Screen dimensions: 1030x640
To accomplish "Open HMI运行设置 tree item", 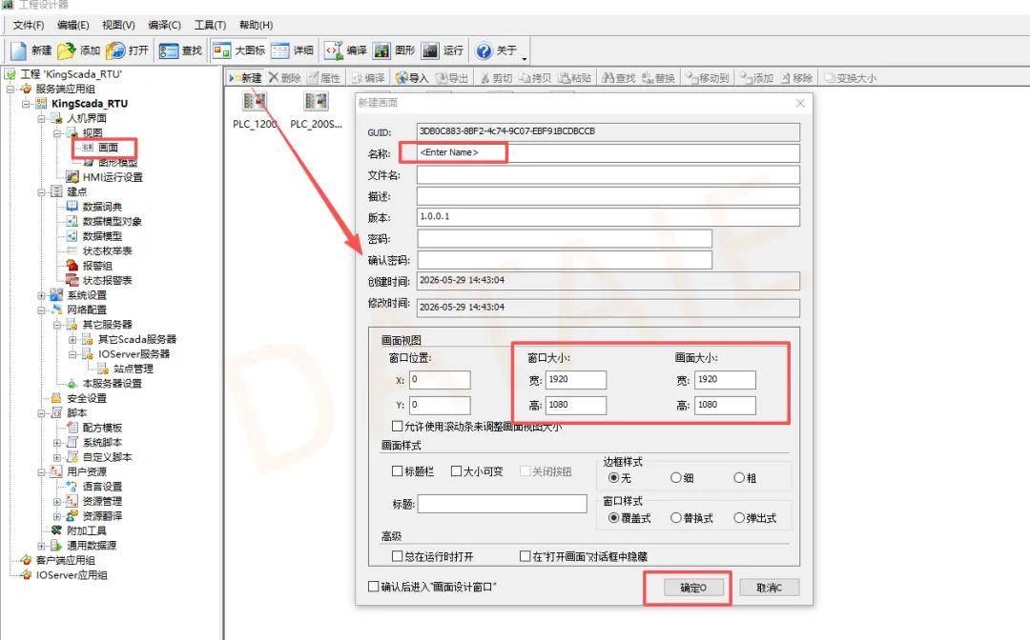I will [x=112, y=177].
